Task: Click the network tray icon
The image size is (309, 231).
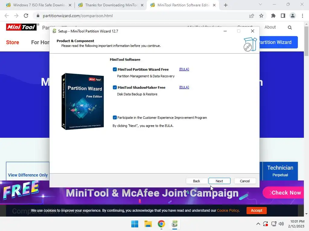Action: 274,224
